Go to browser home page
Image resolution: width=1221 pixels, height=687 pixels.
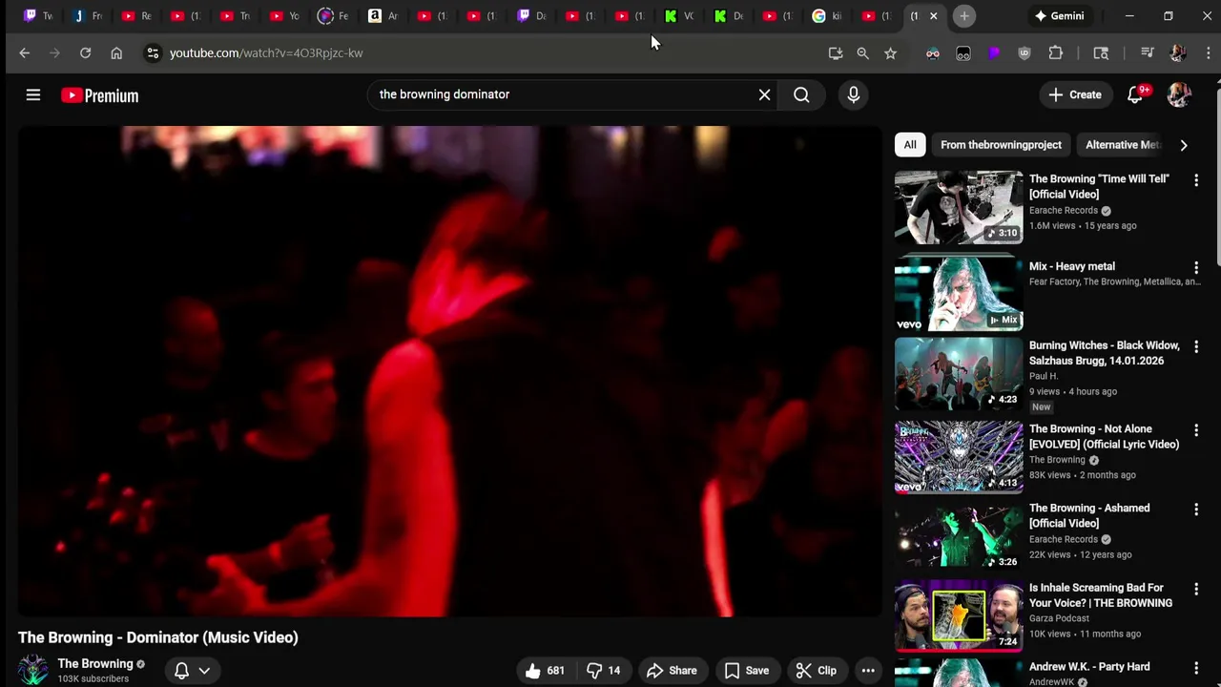[x=116, y=53]
